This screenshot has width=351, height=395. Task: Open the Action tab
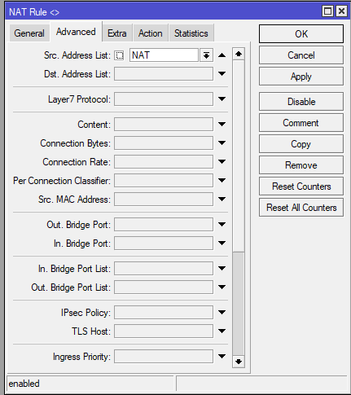(151, 33)
